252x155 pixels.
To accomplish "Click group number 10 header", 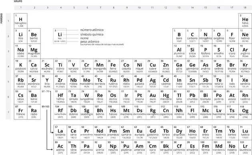I will [139, 8].
